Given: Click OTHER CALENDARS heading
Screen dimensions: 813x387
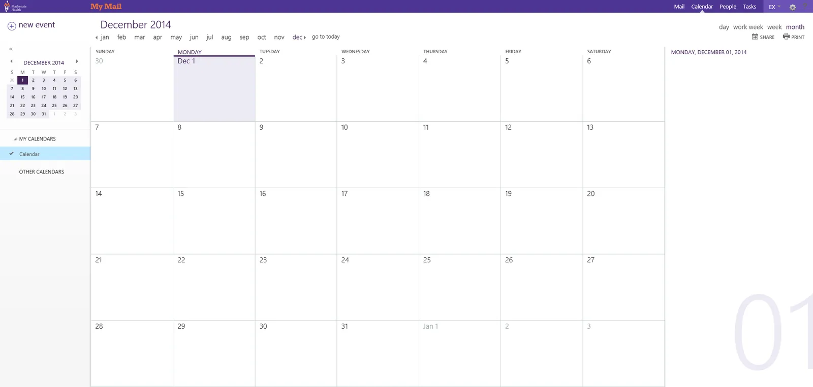Looking at the screenshot, I should coord(42,172).
